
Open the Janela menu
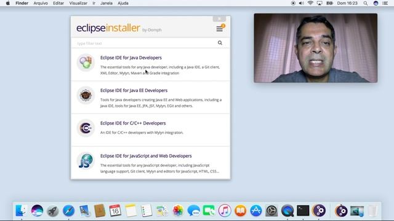[x=107, y=3]
